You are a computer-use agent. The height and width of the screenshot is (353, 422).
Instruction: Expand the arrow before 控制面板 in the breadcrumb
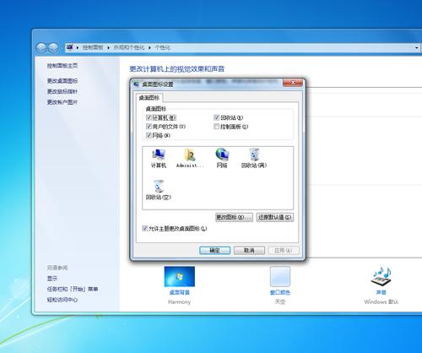[78, 47]
